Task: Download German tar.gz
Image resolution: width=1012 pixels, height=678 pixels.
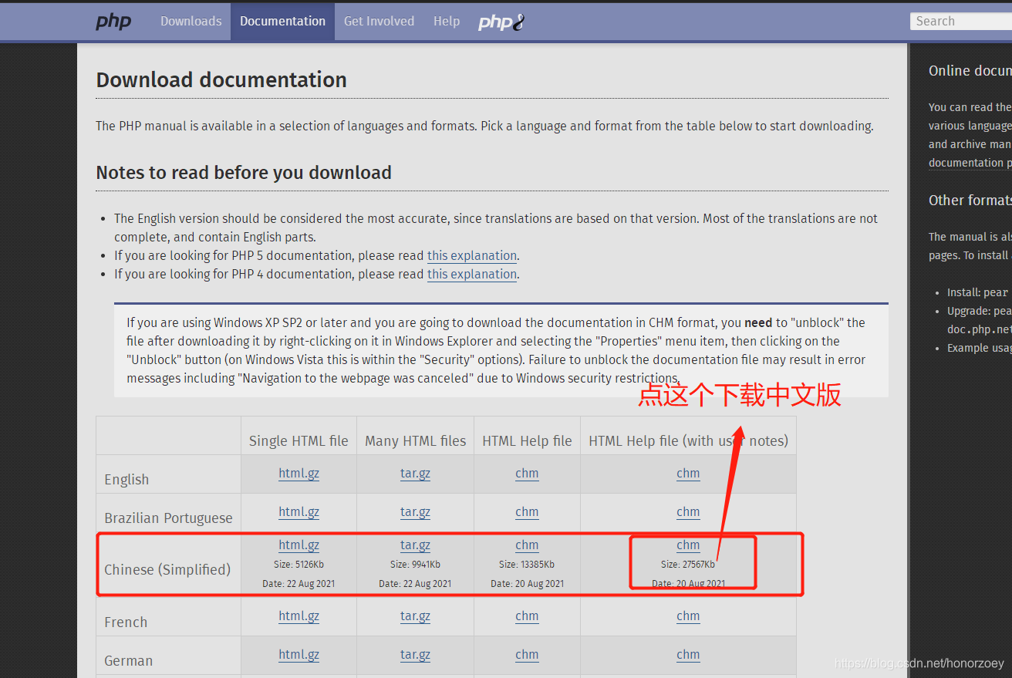Action: (x=415, y=655)
